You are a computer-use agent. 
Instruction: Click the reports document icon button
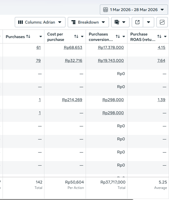tap(120, 22)
